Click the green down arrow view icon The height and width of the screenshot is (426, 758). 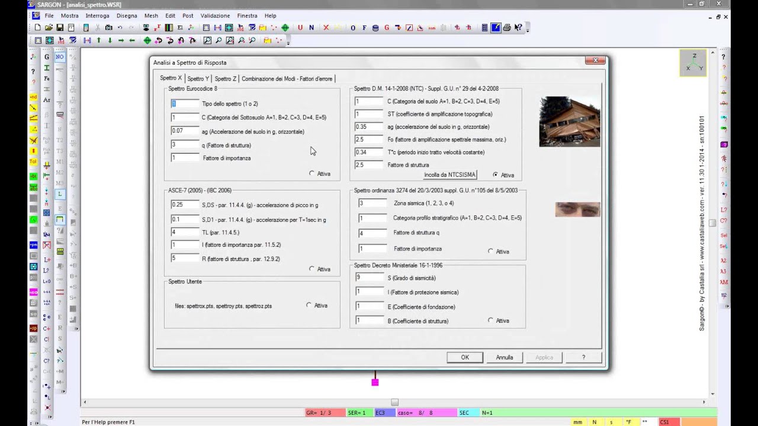(110, 41)
